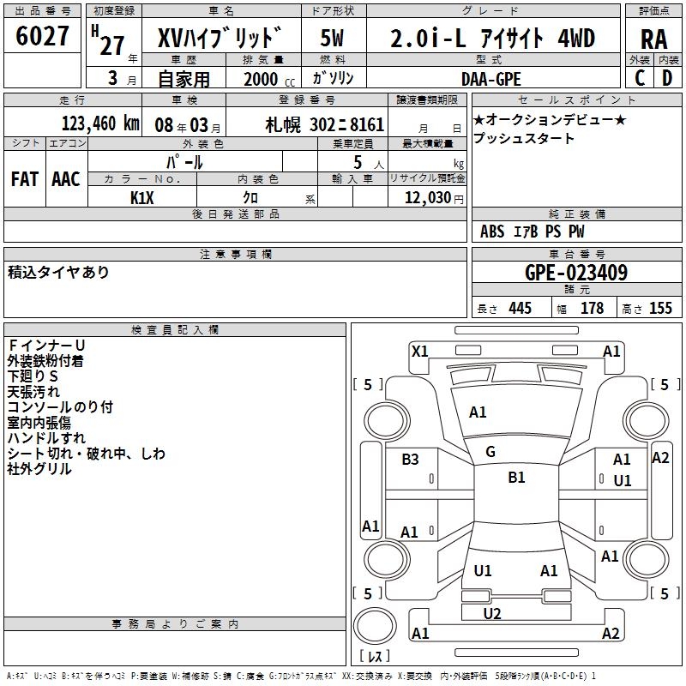Select lot number 6027
The height and width of the screenshot is (686, 686).
[x=42, y=36]
